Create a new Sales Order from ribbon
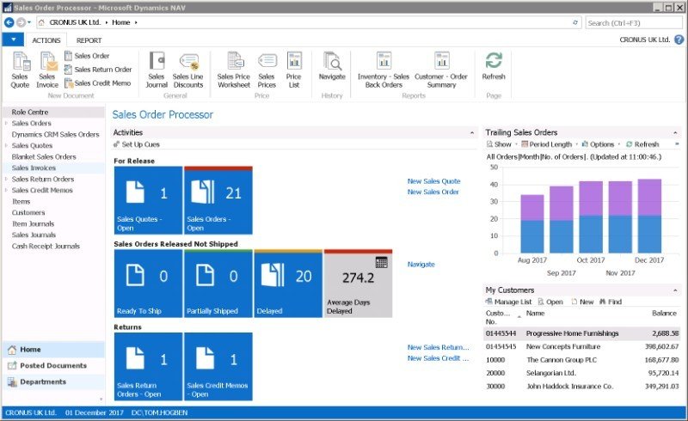688x421 pixels. [87, 56]
